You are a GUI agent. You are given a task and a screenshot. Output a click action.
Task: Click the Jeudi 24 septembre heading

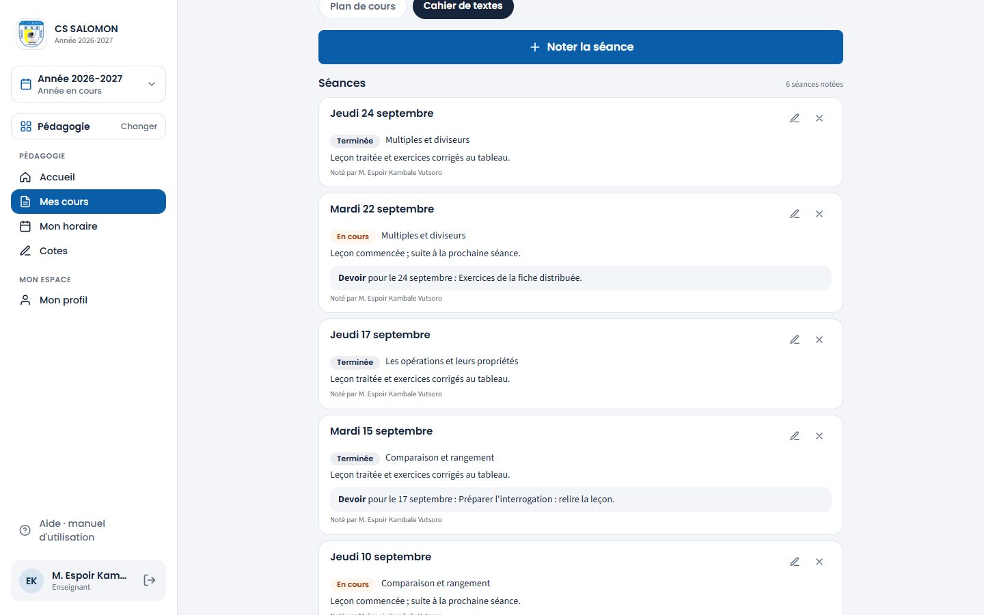381,113
